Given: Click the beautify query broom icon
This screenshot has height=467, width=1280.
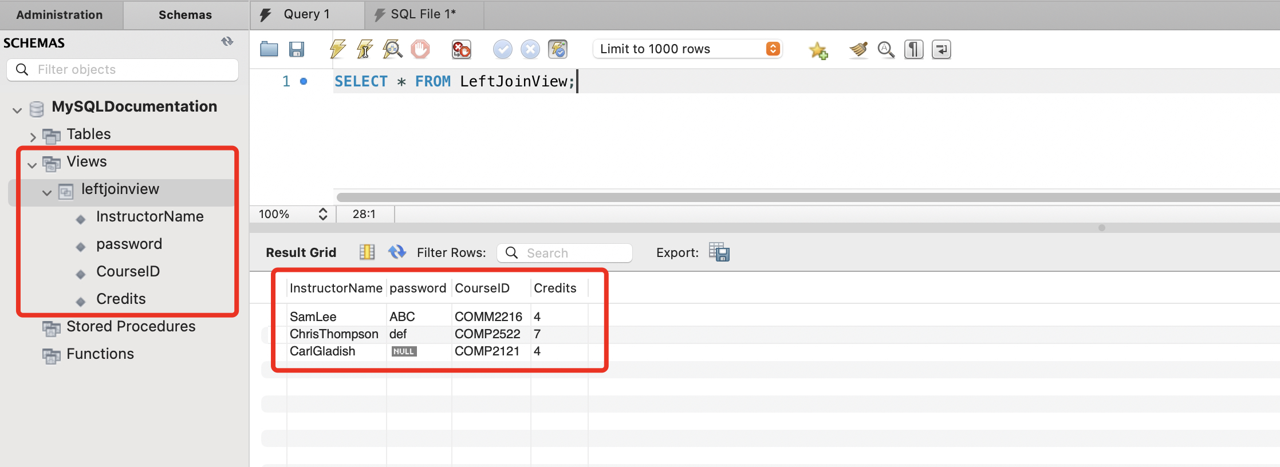Looking at the screenshot, I should point(858,50).
